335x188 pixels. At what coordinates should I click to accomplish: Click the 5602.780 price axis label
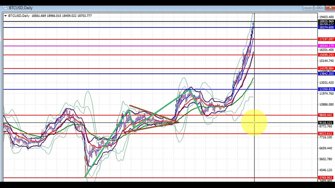[326, 159]
